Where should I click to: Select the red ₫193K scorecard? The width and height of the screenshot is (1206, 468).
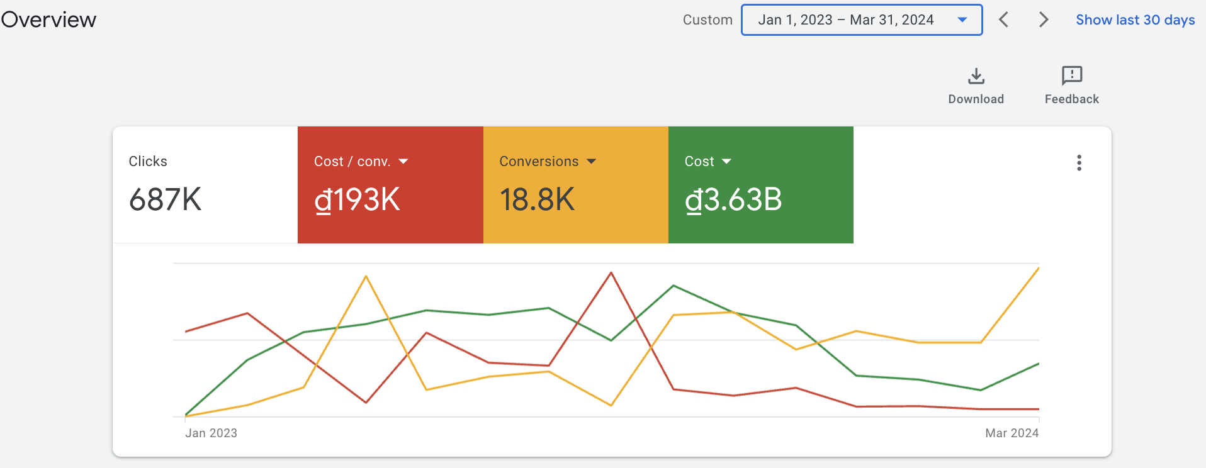390,185
